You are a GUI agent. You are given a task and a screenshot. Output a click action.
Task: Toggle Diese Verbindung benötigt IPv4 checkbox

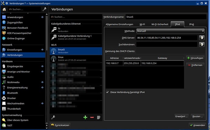point(107,92)
